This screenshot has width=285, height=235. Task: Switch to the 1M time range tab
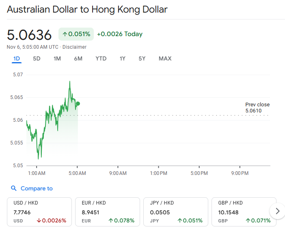tap(57, 58)
